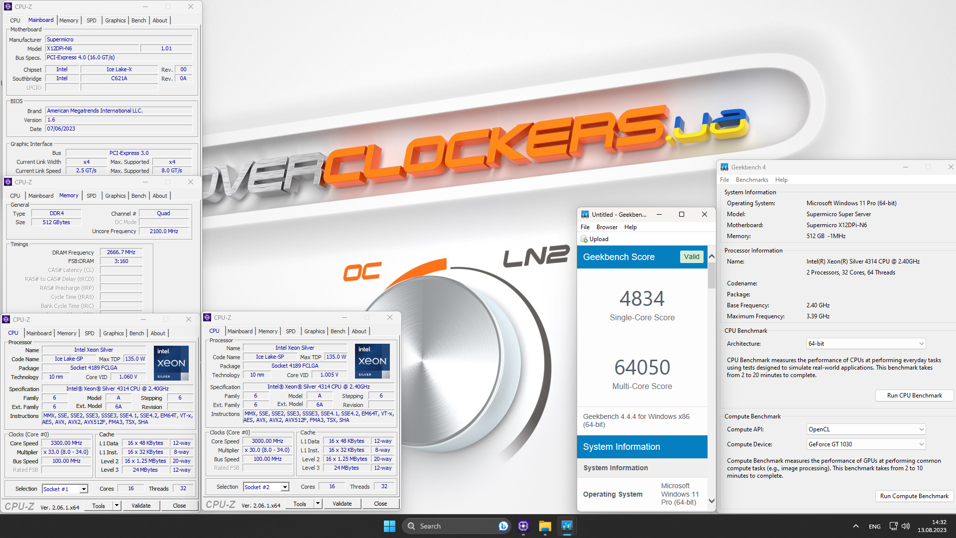Click Run Compute Benchmark button
Image resolution: width=956 pixels, height=538 pixels.
pos(914,496)
